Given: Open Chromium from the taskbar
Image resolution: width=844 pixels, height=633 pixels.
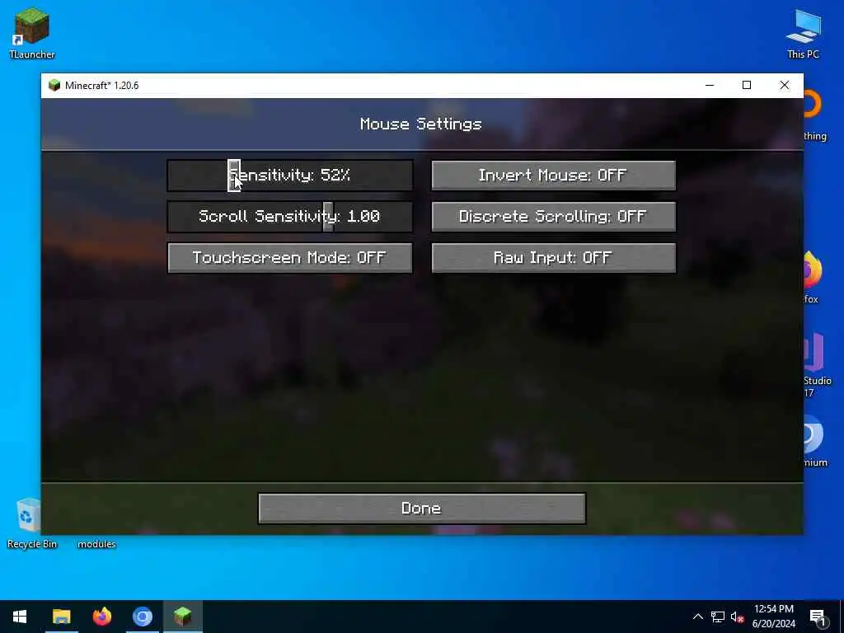Looking at the screenshot, I should coord(142,617).
